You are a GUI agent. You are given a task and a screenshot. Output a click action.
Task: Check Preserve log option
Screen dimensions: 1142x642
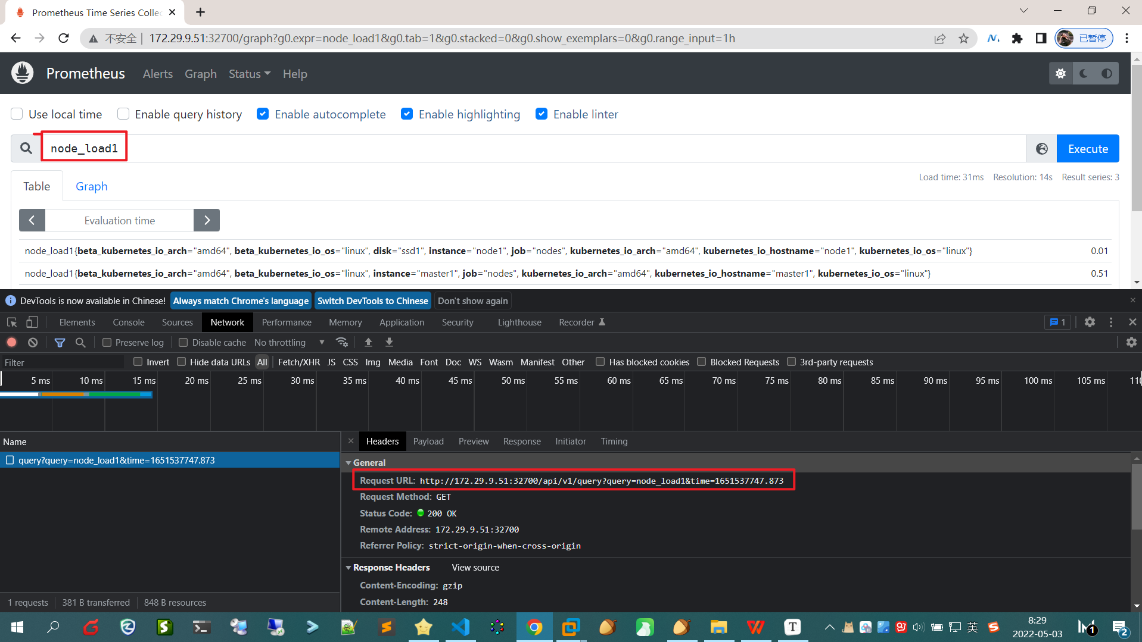point(107,342)
